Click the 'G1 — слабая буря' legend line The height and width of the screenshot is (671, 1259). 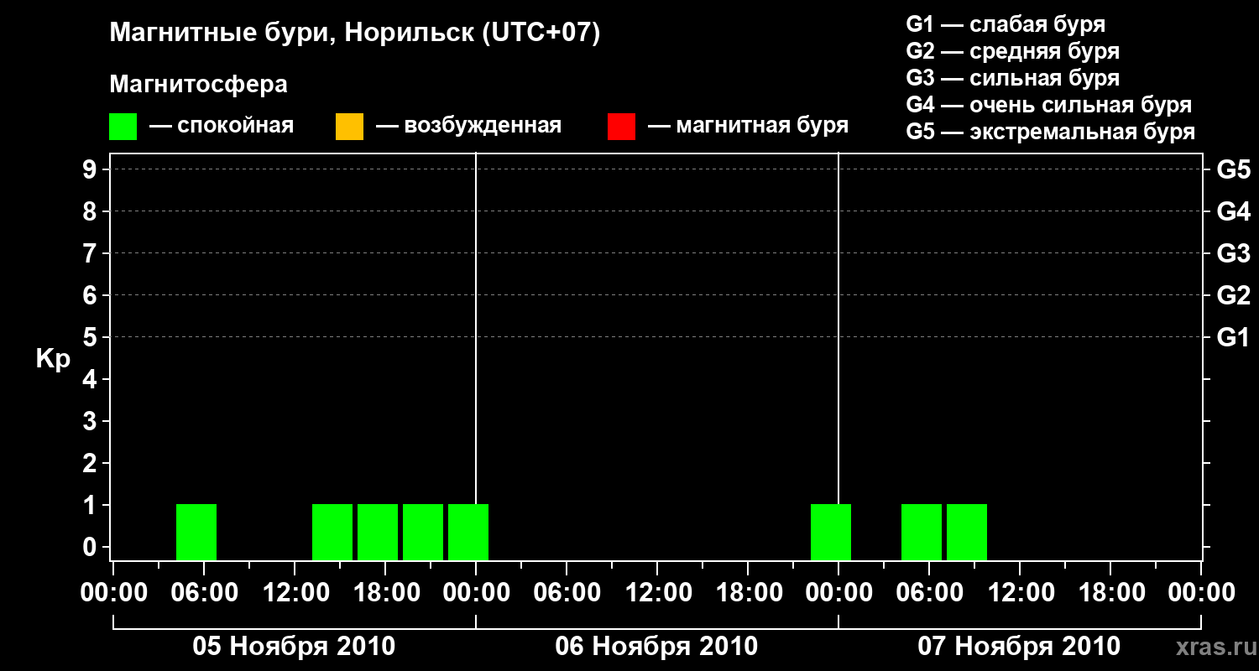tap(1006, 24)
